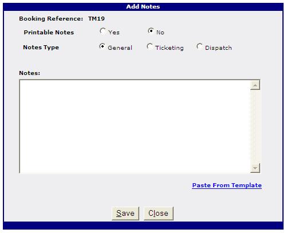
Task: Select the Yes radio button for Printable Notes
Action: pos(103,31)
